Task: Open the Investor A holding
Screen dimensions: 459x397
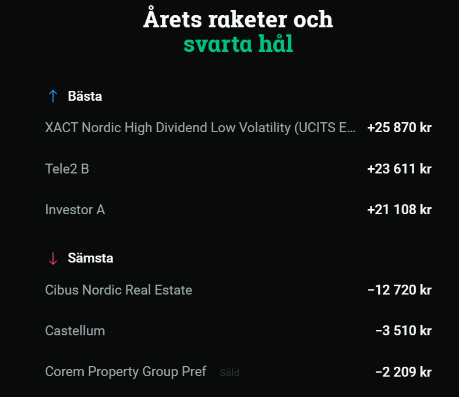Action: [x=75, y=210]
